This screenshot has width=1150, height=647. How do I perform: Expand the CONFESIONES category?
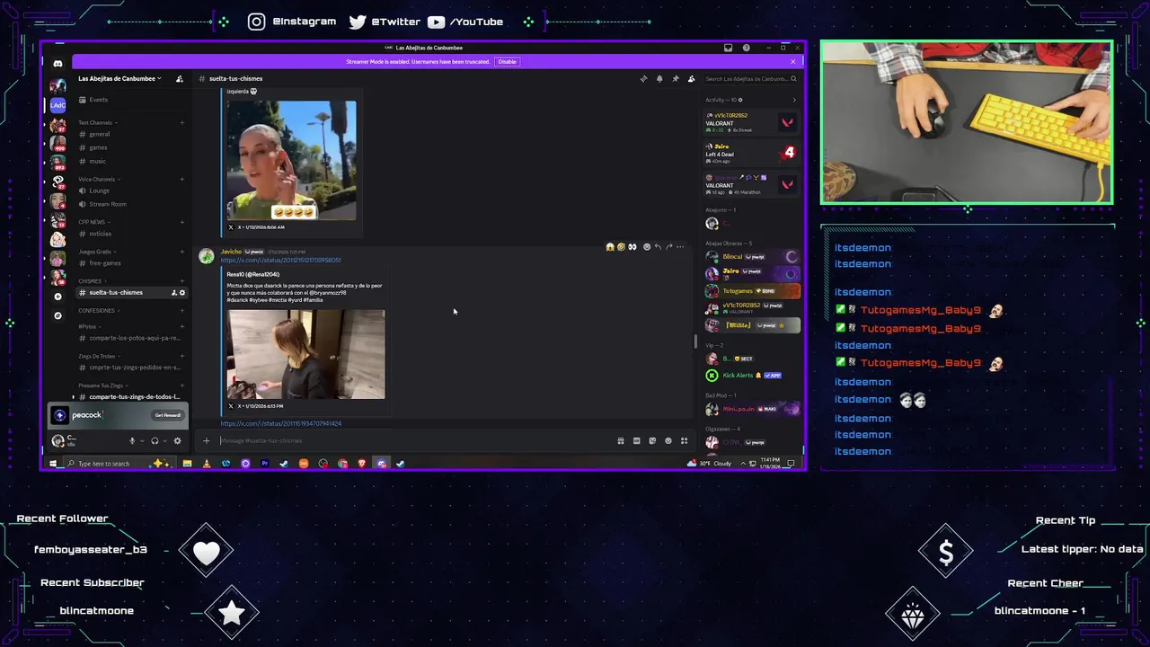coord(99,311)
